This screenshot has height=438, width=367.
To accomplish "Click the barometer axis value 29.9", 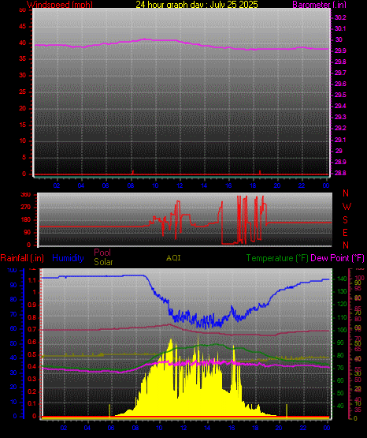I will click(340, 51).
